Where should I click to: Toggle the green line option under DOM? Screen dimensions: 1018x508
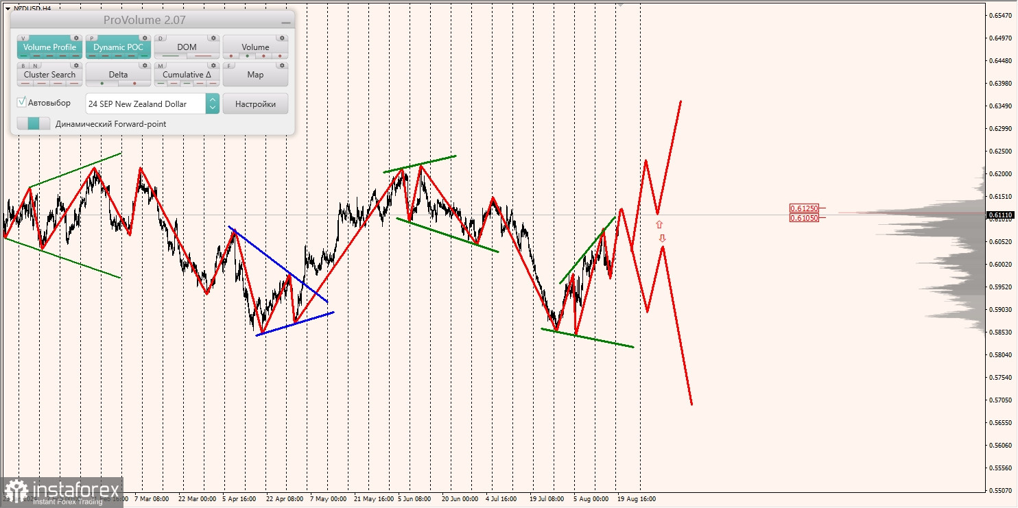tap(170, 56)
